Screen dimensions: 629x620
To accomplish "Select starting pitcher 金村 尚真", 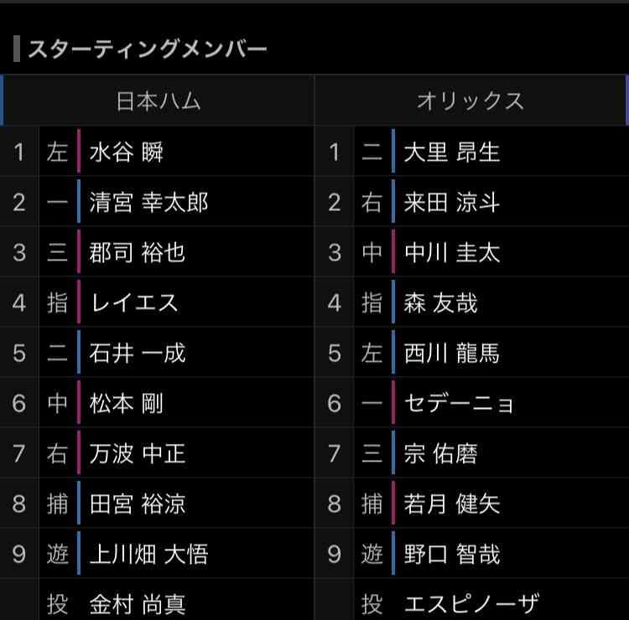I will [x=138, y=604].
